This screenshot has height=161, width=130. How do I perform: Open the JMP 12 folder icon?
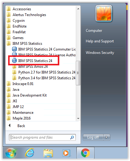point(9,107)
